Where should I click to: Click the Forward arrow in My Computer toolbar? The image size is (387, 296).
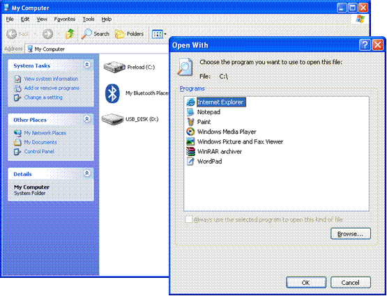coord(47,33)
